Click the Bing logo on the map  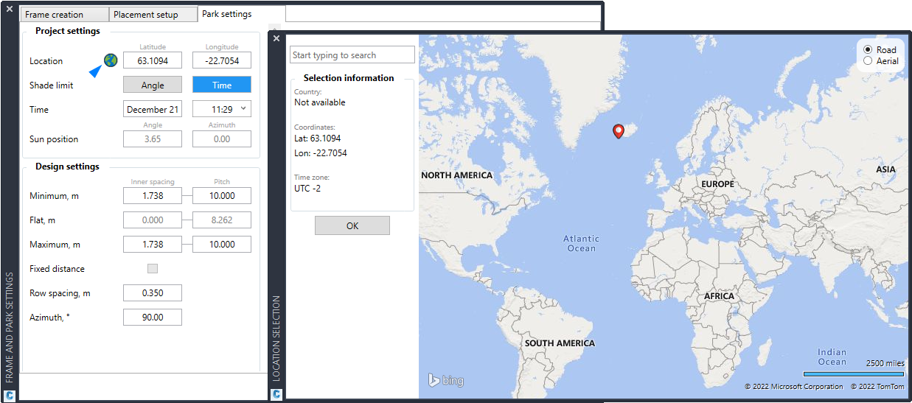tap(446, 380)
